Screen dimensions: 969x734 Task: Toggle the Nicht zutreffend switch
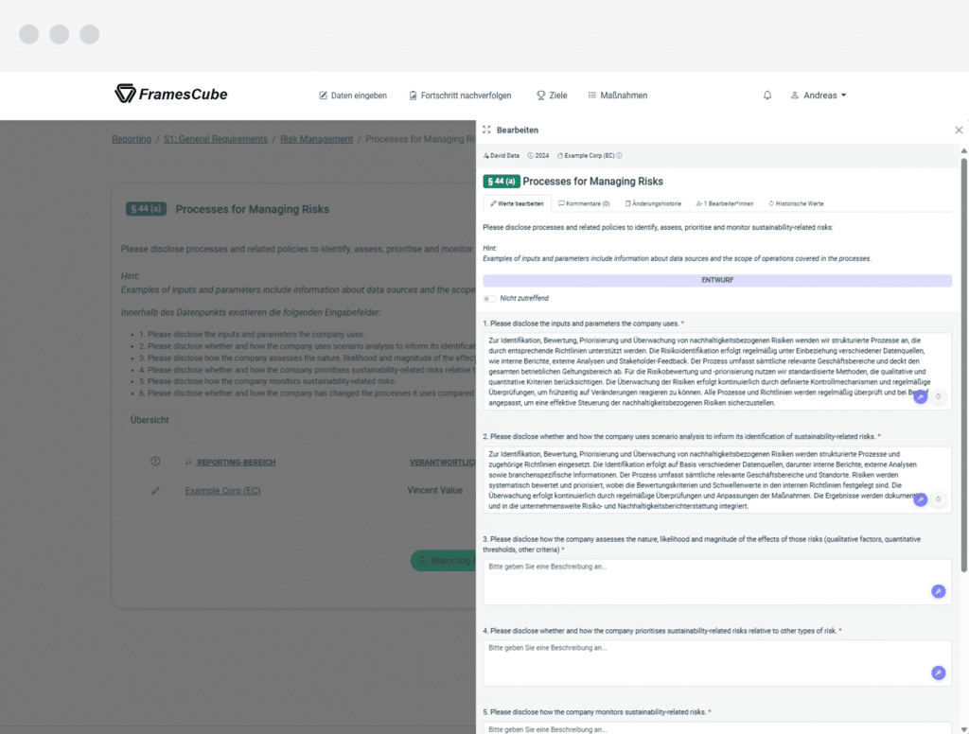[489, 298]
